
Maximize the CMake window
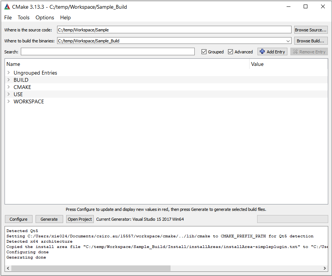pyautogui.click(x=306, y=6)
